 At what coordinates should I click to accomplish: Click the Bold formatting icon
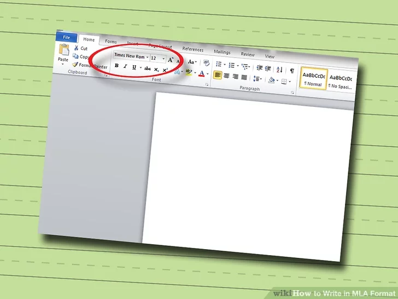click(116, 67)
